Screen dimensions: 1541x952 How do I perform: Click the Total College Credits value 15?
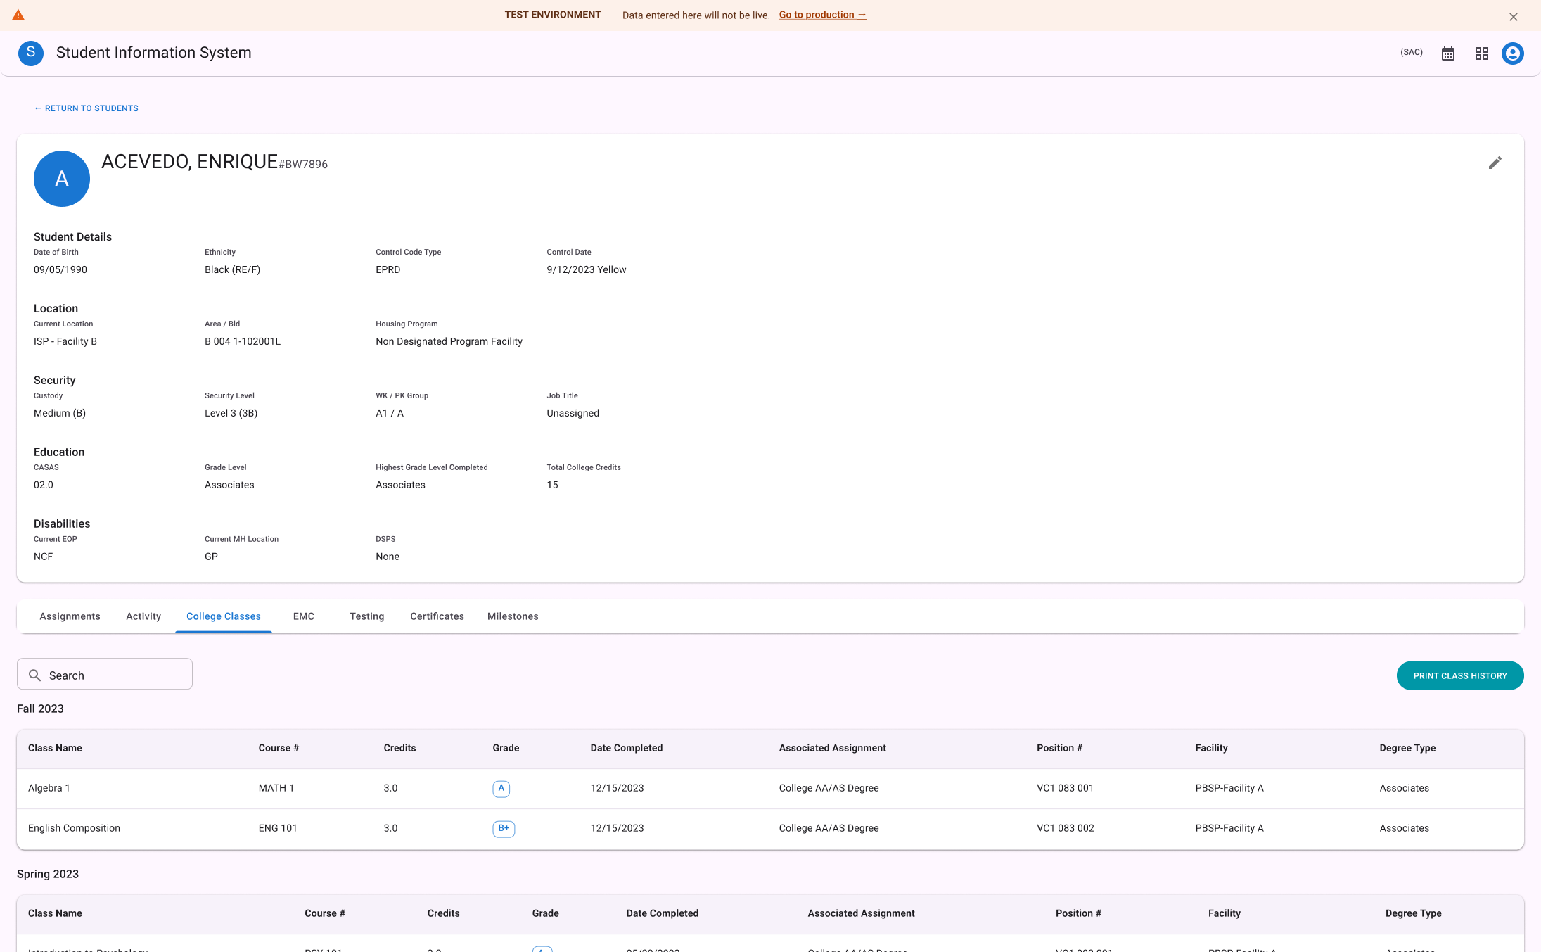[x=552, y=485]
